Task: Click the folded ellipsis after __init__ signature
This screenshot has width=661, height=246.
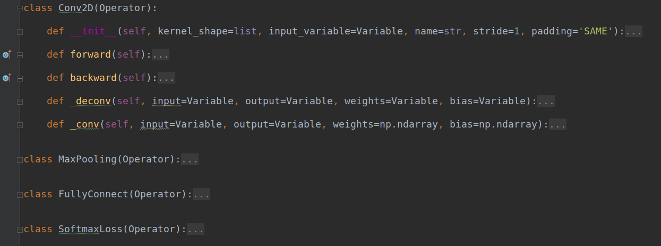Action: click(x=633, y=32)
